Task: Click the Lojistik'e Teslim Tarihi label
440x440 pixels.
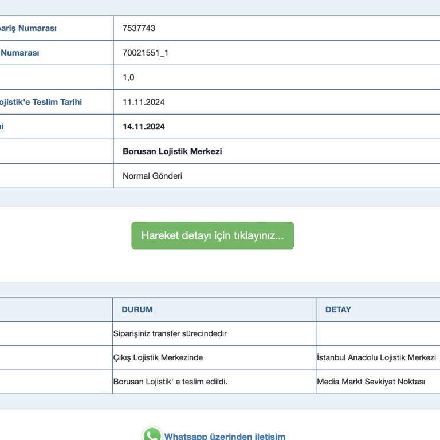Action: tap(40, 102)
